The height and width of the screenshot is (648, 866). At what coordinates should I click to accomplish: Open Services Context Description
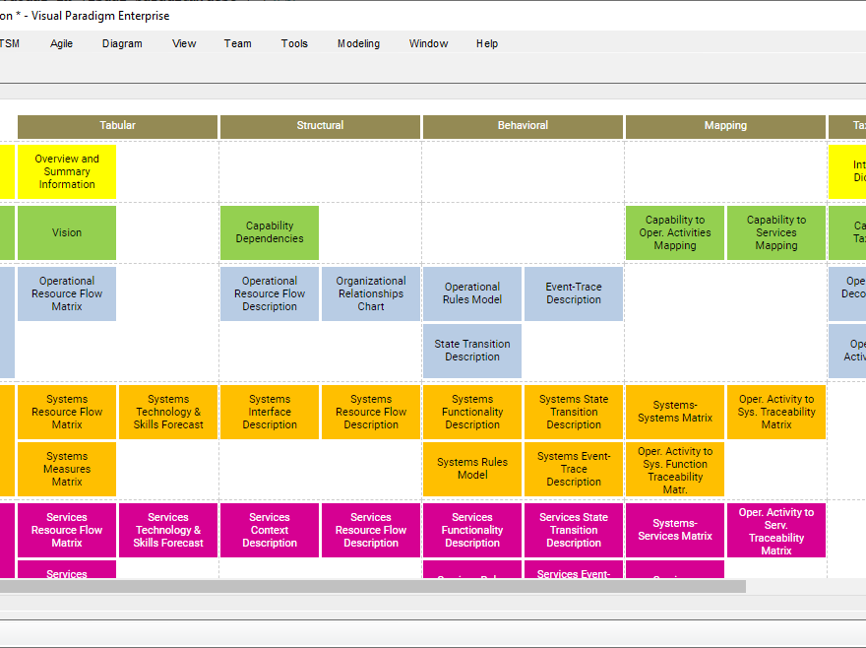[270, 530]
